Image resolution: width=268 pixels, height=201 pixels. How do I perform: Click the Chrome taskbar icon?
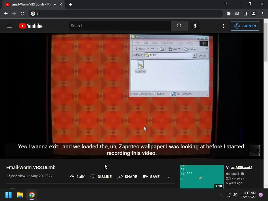point(32,195)
